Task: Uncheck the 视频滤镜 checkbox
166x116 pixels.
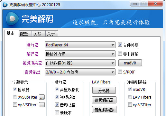Action: (57, 97)
